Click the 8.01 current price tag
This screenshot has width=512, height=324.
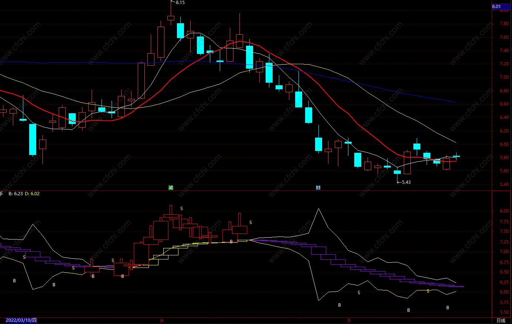[501, 7]
